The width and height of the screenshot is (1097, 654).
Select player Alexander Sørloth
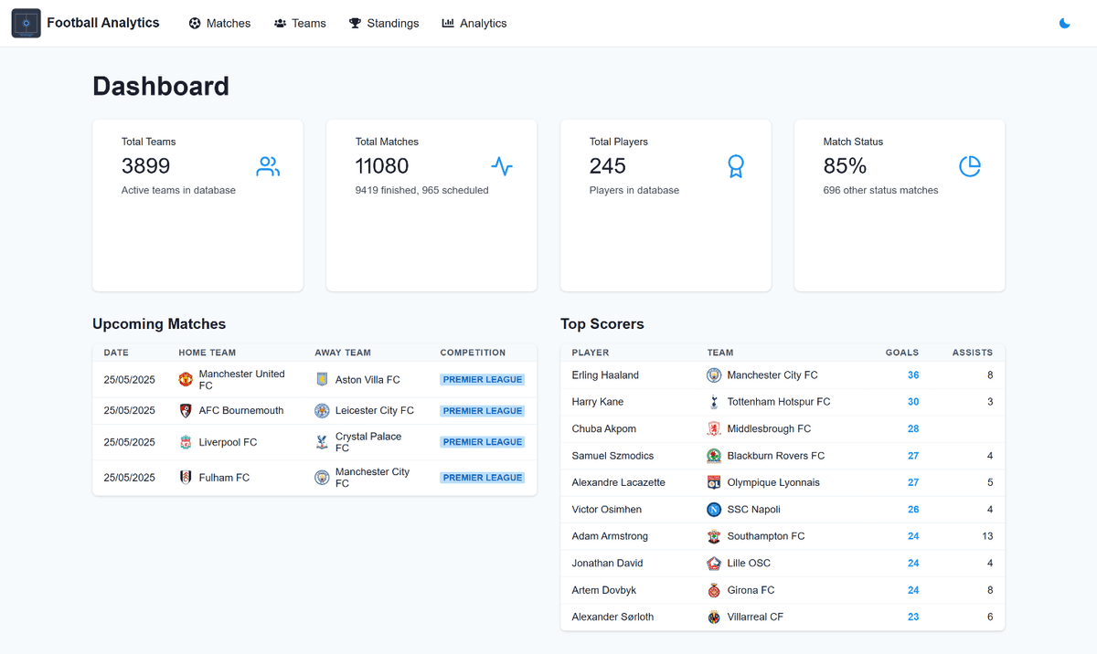(612, 617)
